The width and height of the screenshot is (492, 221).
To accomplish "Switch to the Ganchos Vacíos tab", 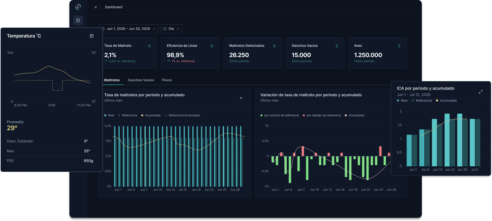I will coord(141,80).
